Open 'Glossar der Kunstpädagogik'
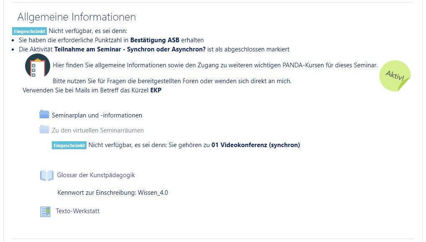Image resolution: width=426 pixels, height=242 pixels. tap(96, 175)
